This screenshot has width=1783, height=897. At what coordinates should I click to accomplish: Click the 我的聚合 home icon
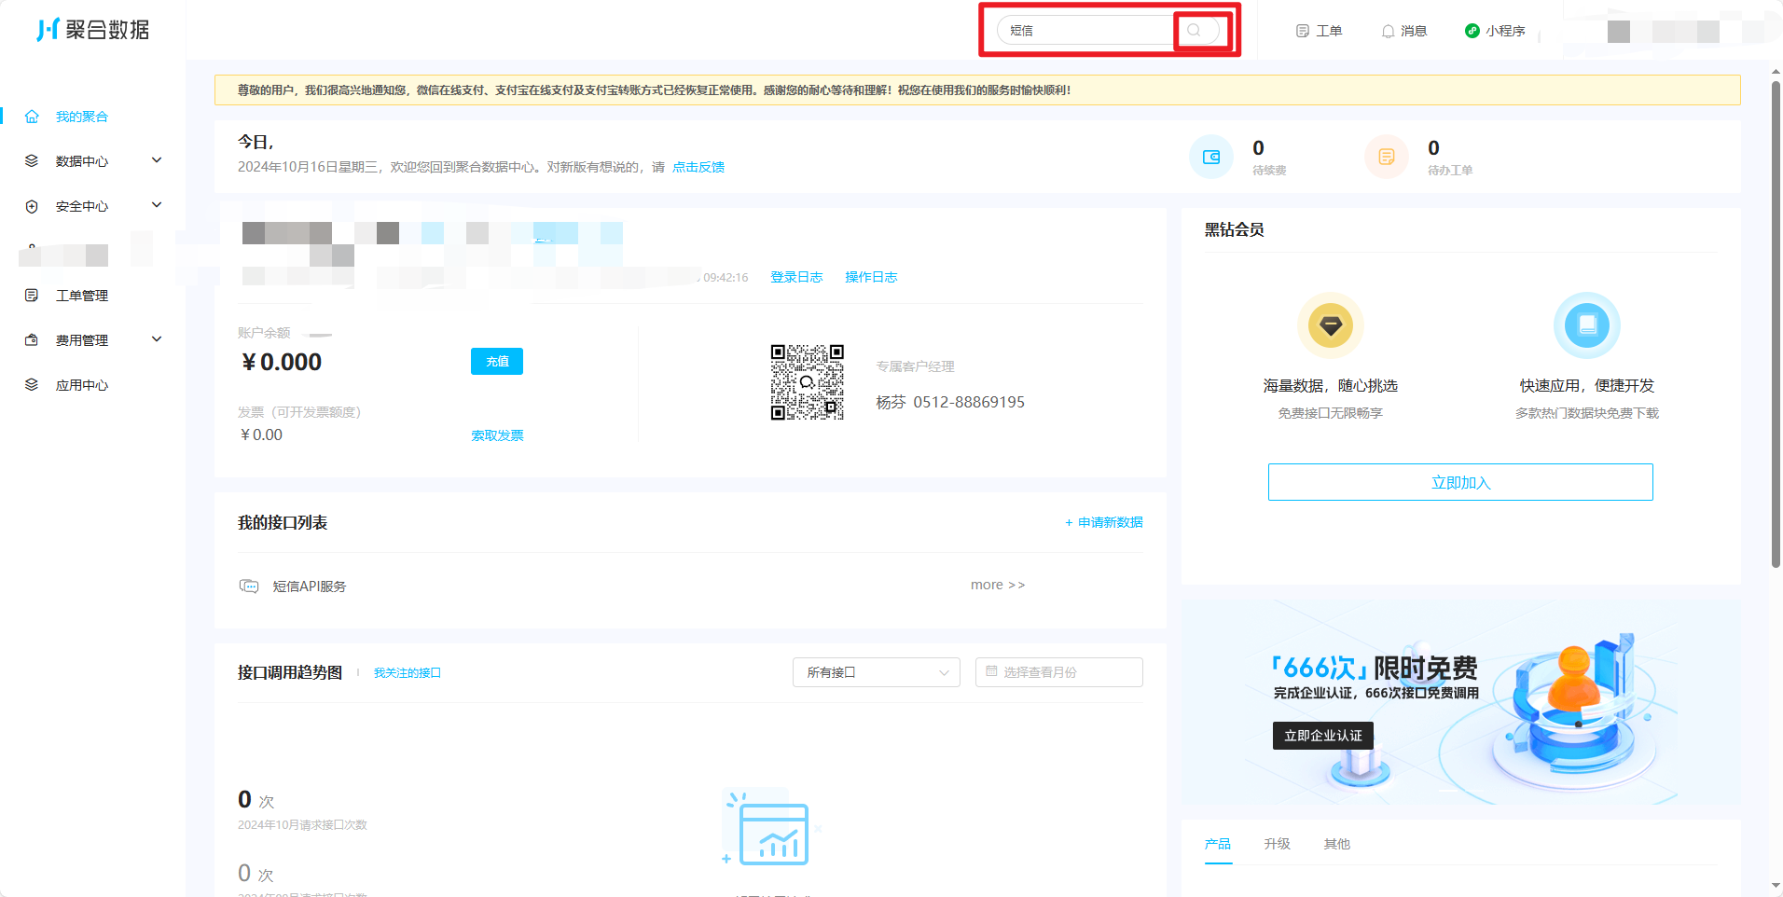[32, 117]
